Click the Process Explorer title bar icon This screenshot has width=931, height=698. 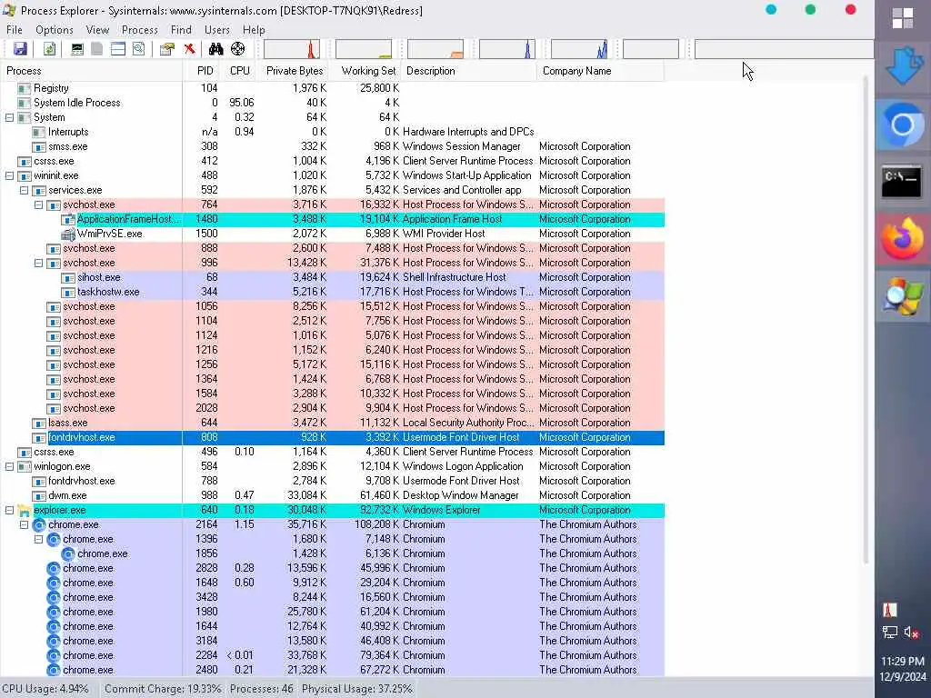[x=9, y=10]
